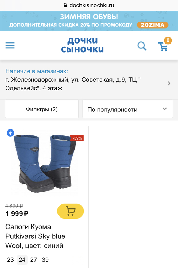
Task: Open the blue Kuoma boots product image
Action: [x=45, y=164]
